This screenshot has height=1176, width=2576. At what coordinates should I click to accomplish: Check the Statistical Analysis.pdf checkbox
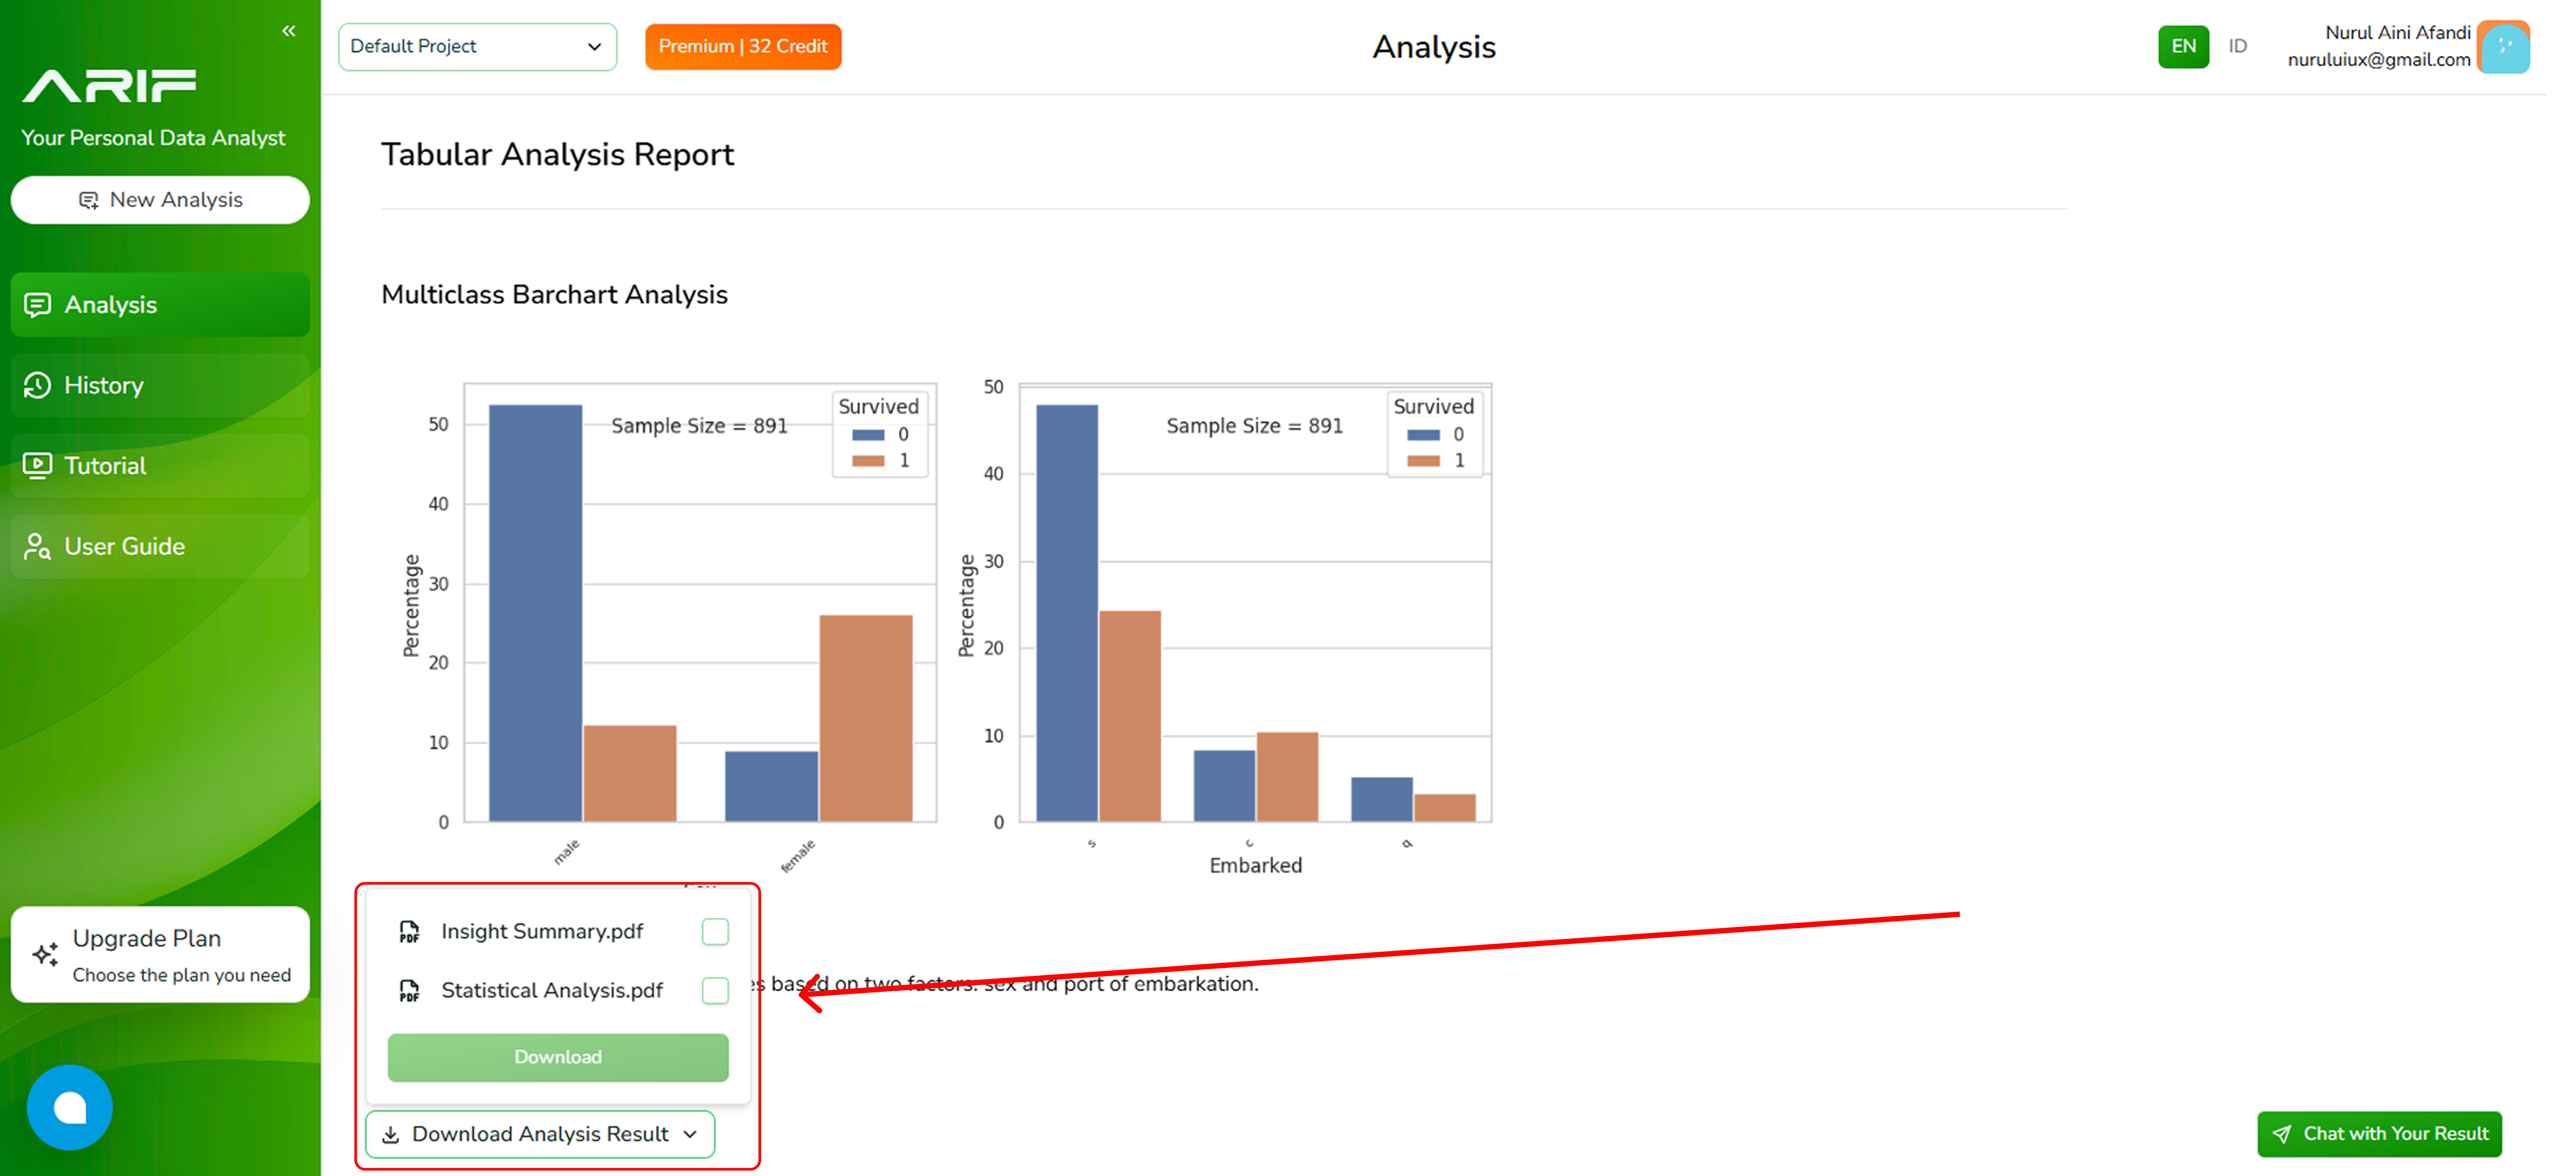point(715,990)
